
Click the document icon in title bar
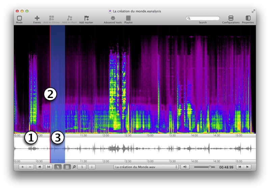(110, 11)
